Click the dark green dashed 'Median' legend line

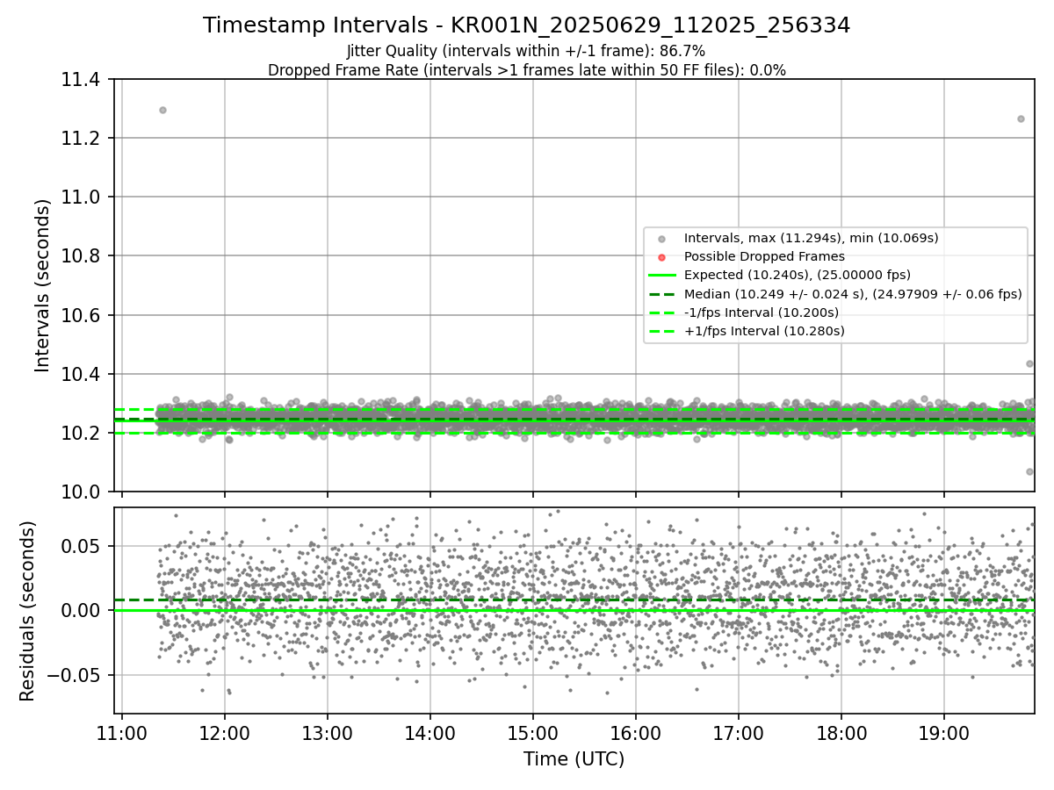pyautogui.click(x=662, y=294)
